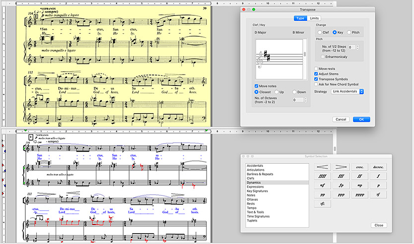Select the fp fortepiano symbol
This screenshot has width=414, height=244.
click(341, 185)
